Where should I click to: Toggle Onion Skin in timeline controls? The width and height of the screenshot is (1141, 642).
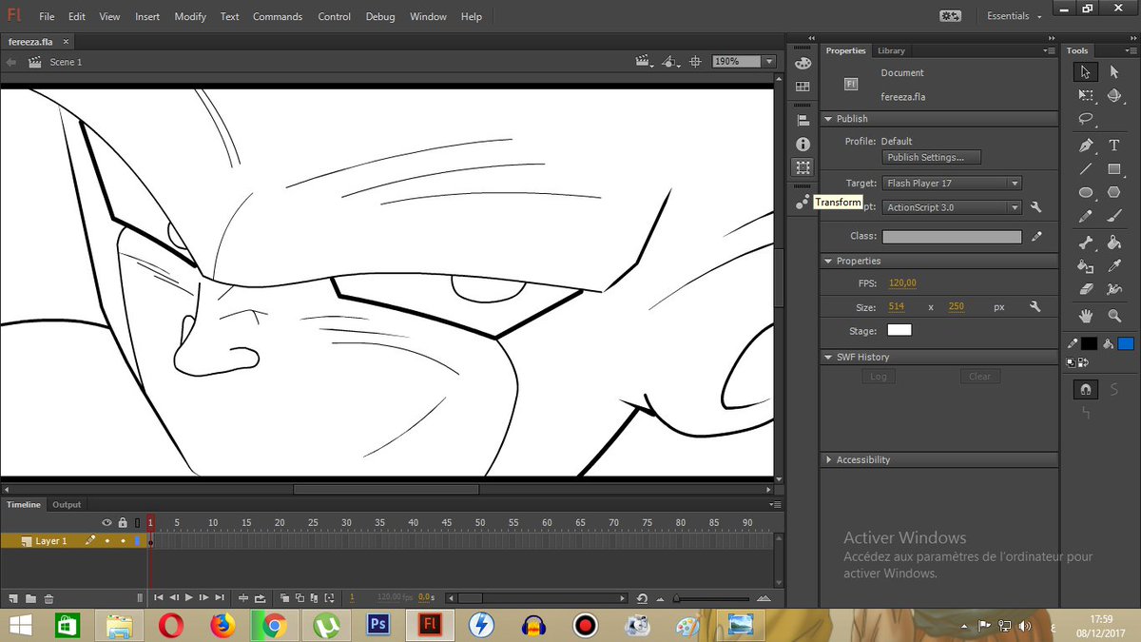click(x=285, y=598)
